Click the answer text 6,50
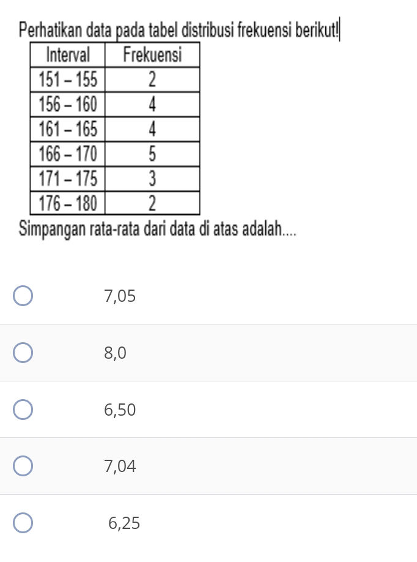 pos(119,410)
